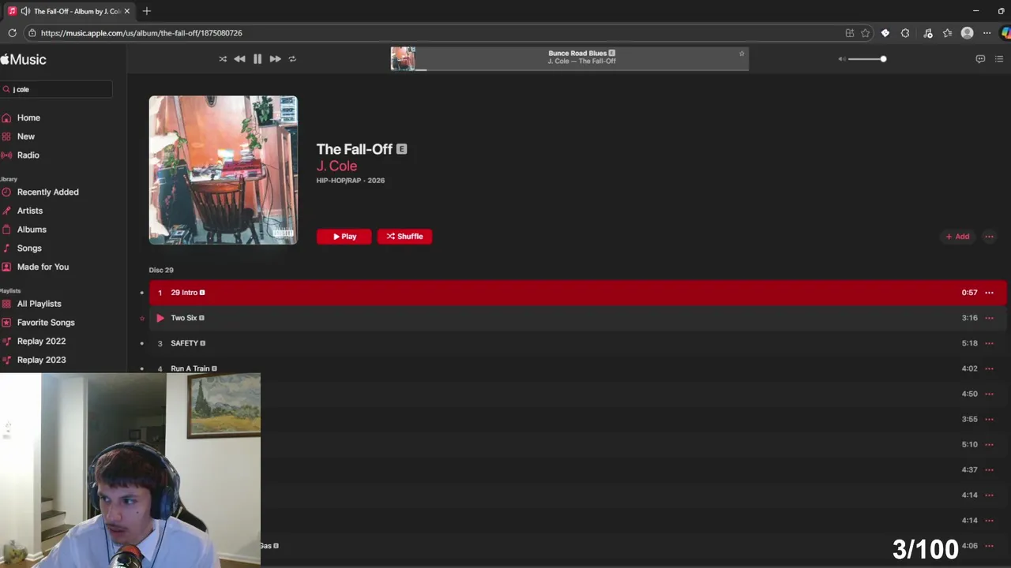Click the Apple Music logo

pyautogui.click(x=24, y=59)
